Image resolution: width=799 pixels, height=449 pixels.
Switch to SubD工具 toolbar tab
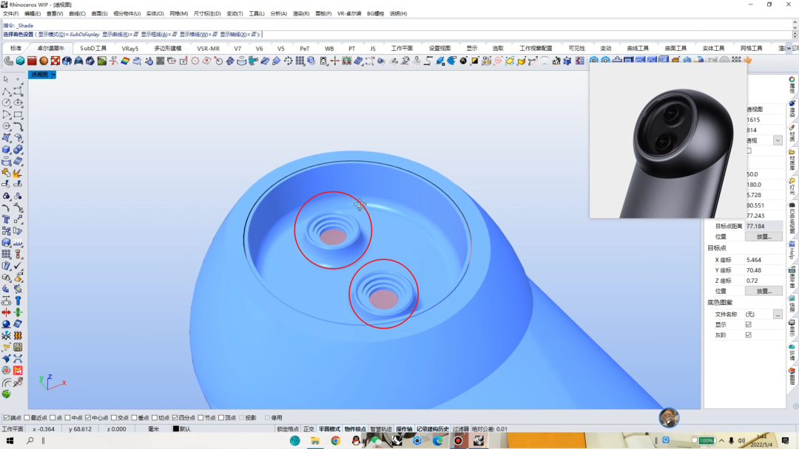(x=92, y=48)
